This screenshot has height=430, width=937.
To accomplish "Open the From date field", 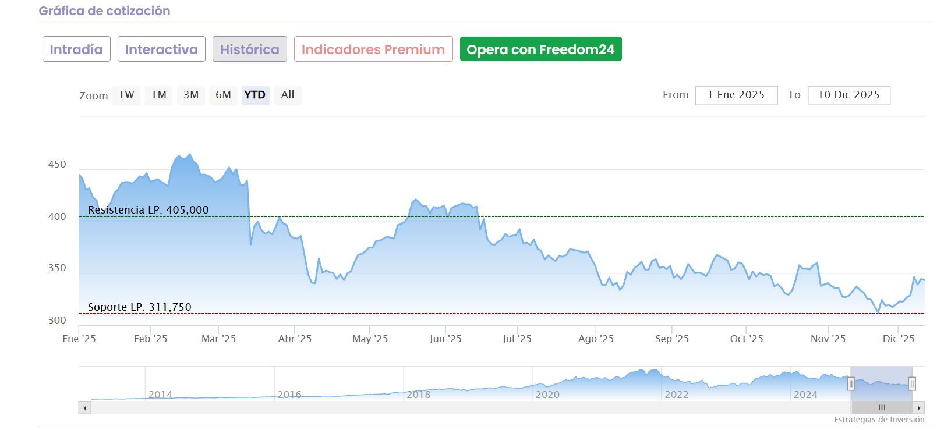I will tap(736, 95).
